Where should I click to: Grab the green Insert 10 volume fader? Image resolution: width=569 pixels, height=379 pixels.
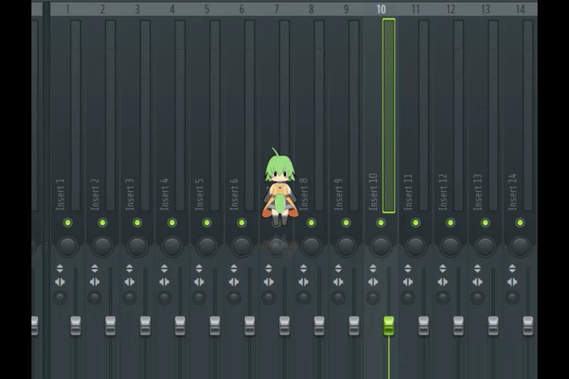(389, 326)
